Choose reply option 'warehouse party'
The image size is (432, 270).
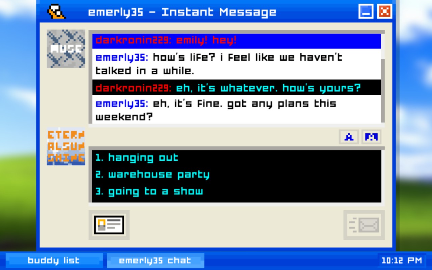tap(152, 174)
